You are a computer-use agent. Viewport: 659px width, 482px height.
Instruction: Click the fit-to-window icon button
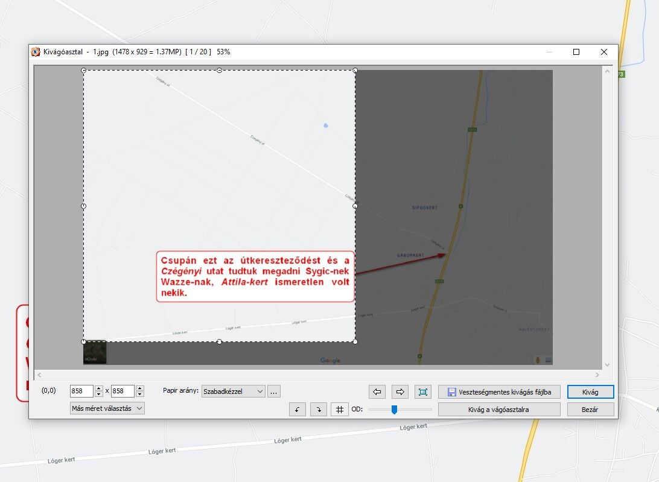point(423,392)
